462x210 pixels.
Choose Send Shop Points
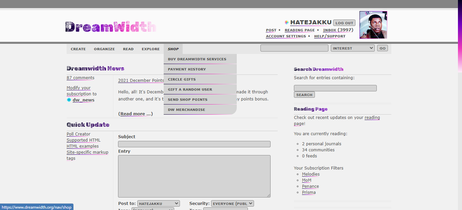[200, 99]
